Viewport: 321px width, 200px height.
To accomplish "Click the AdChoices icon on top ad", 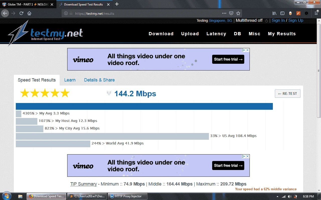I will coord(243,50).
